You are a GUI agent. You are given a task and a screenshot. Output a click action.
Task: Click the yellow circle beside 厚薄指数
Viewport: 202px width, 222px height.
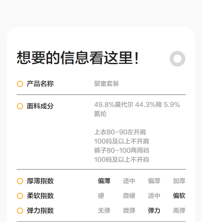tap(20, 181)
